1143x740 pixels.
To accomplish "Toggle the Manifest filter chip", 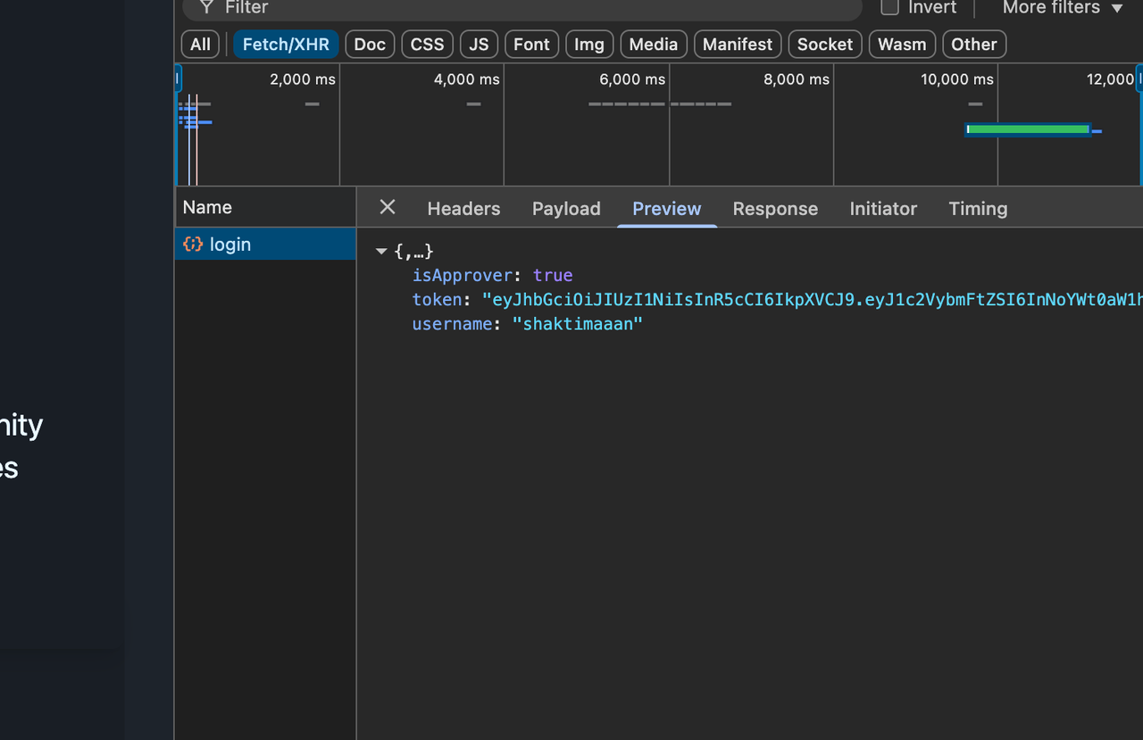I will 737,44.
